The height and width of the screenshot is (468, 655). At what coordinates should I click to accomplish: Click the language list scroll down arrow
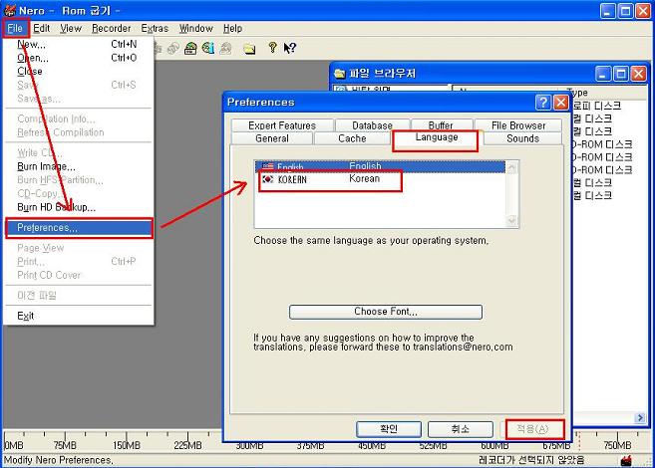pos(511,221)
